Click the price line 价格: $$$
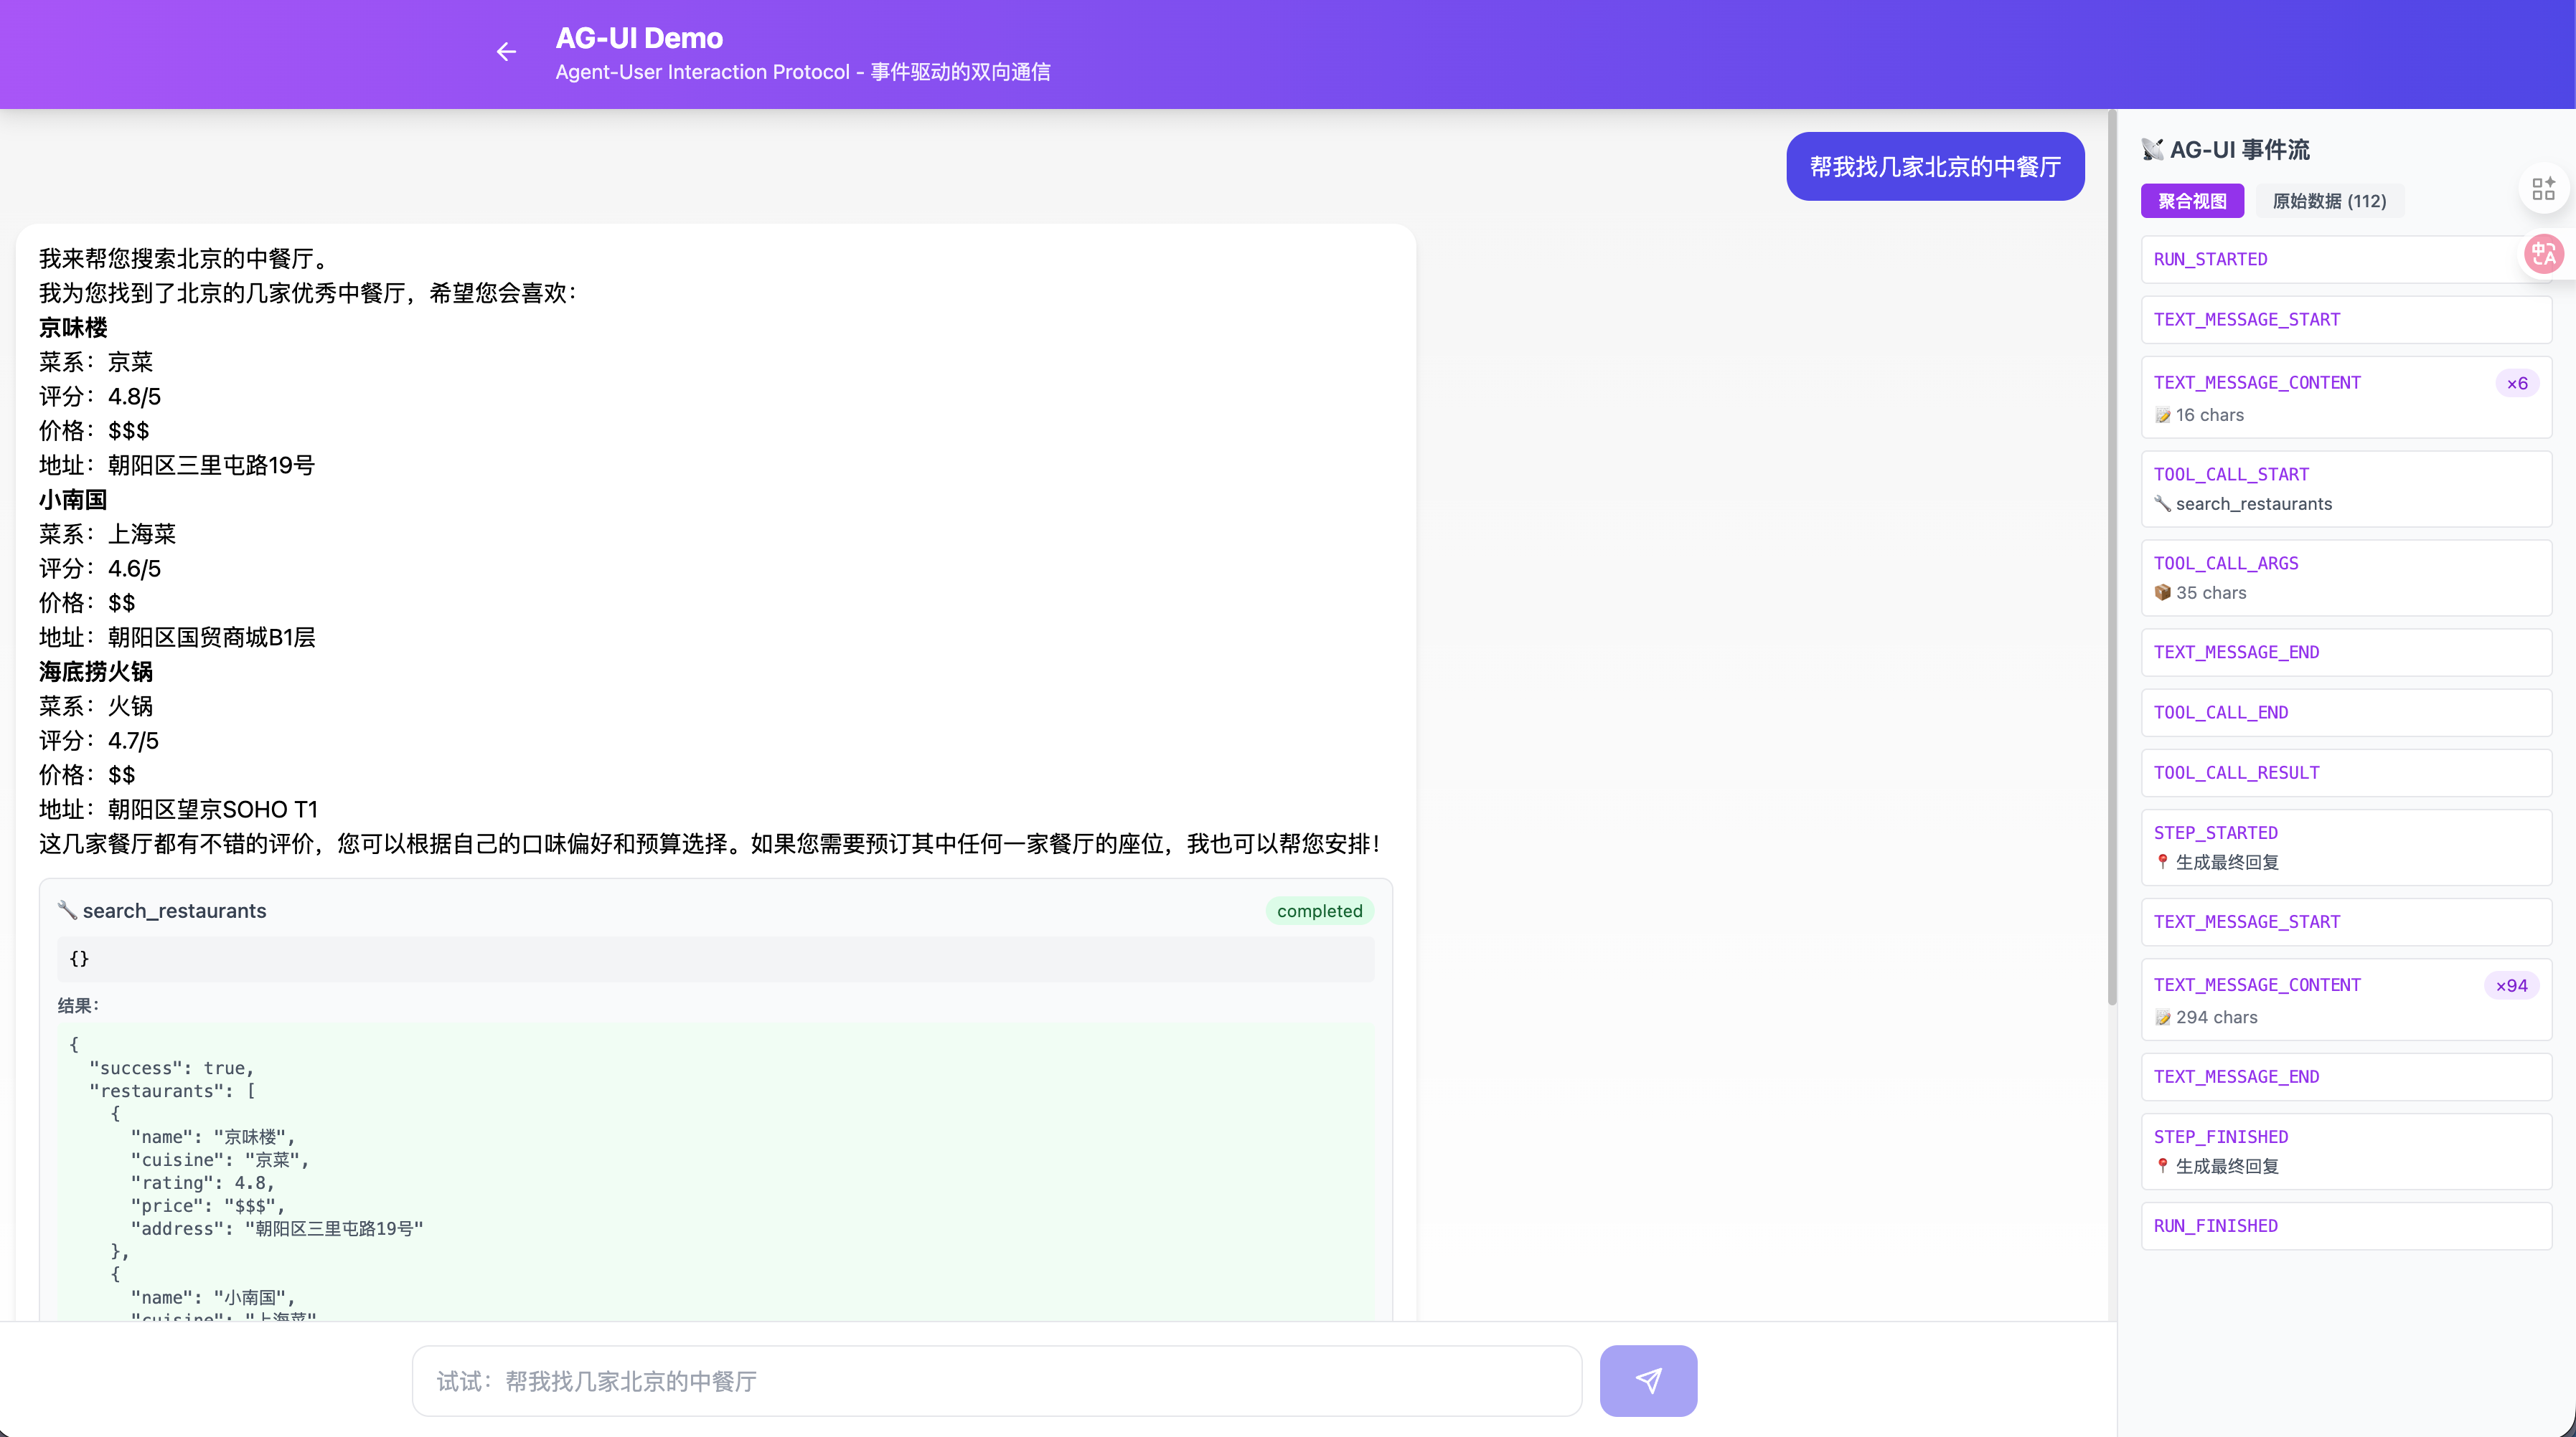Viewport: 2576px width, 1437px height. coord(94,431)
